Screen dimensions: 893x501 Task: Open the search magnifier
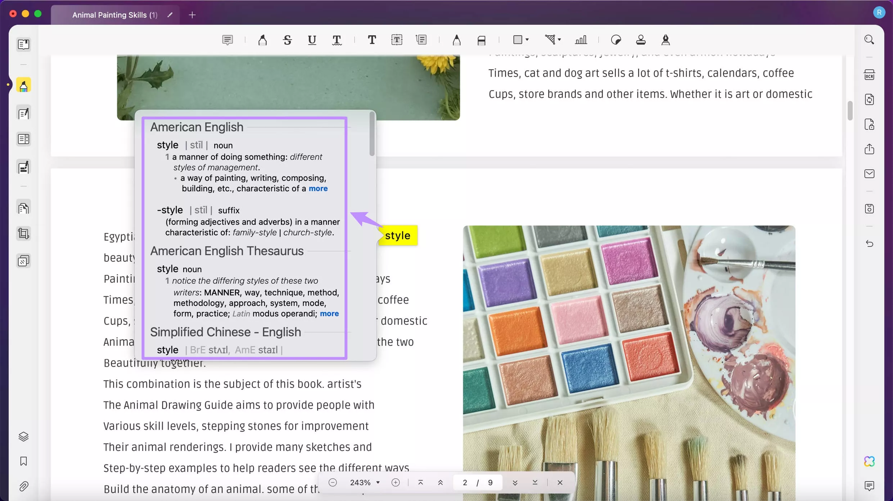tap(869, 40)
